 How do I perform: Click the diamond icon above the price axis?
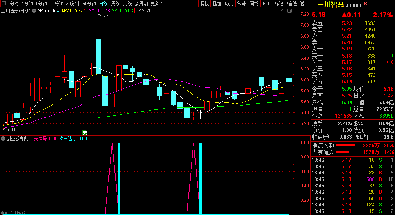pos(283,11)
